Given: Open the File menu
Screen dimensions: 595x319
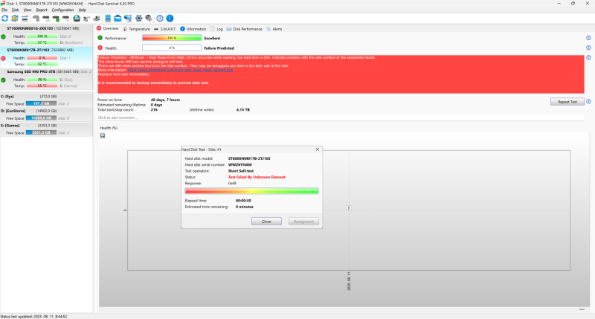Looking at the screenshot, I should coord(4,10).
